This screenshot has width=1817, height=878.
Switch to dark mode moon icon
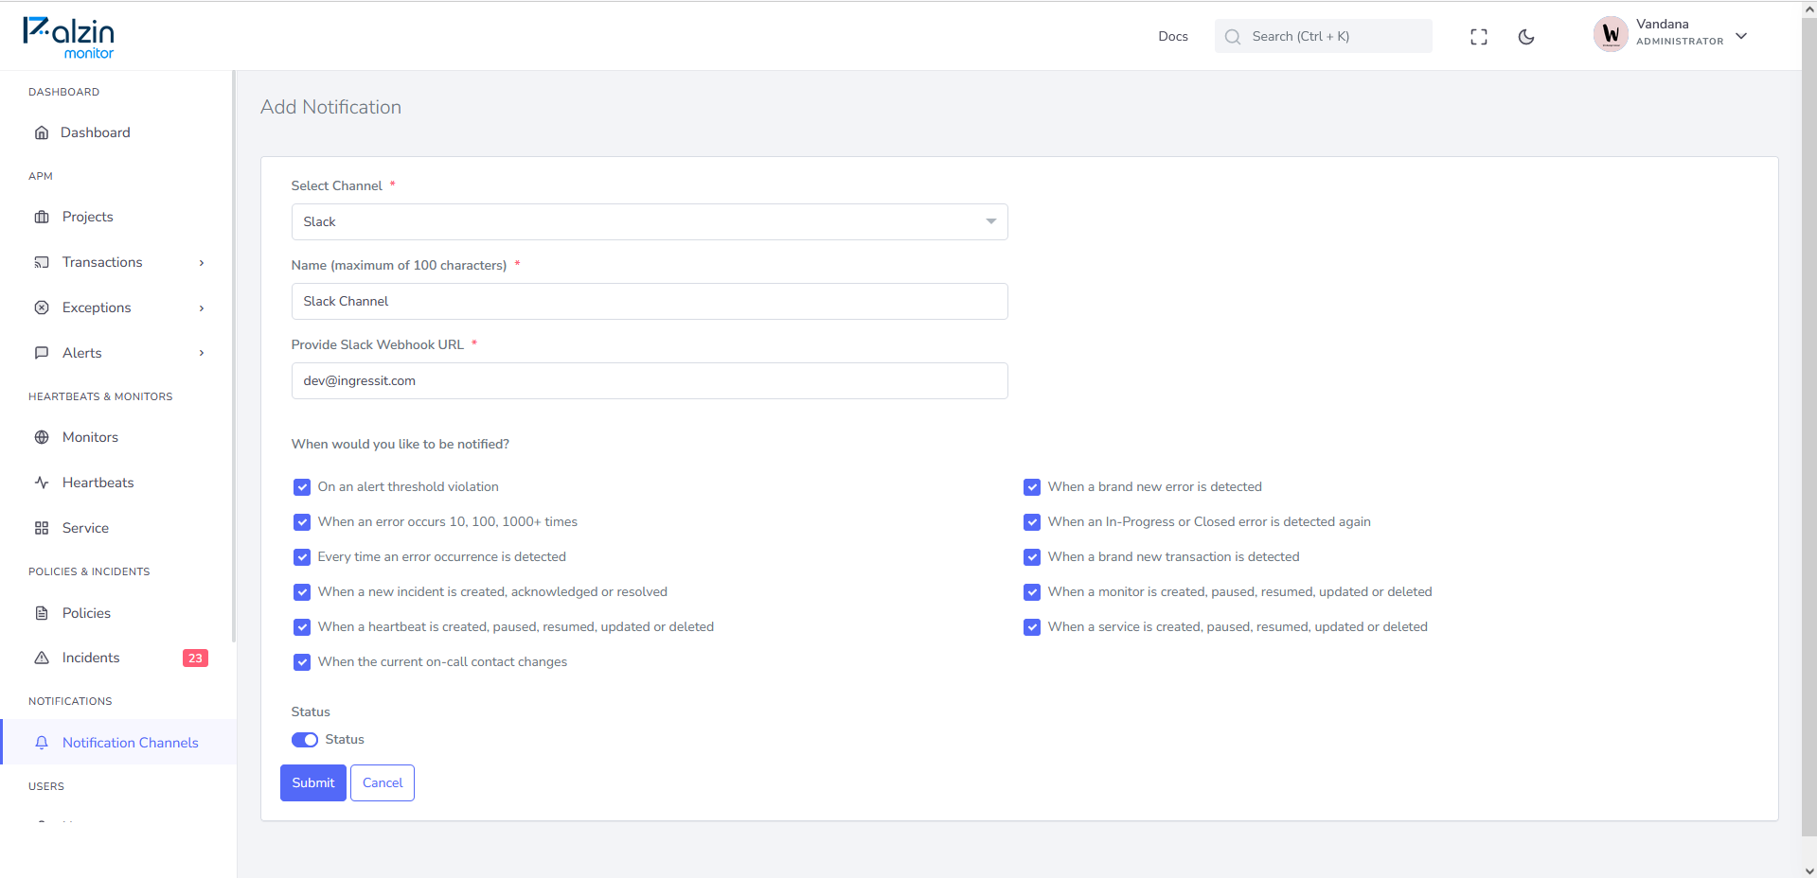pos(1526,37)
